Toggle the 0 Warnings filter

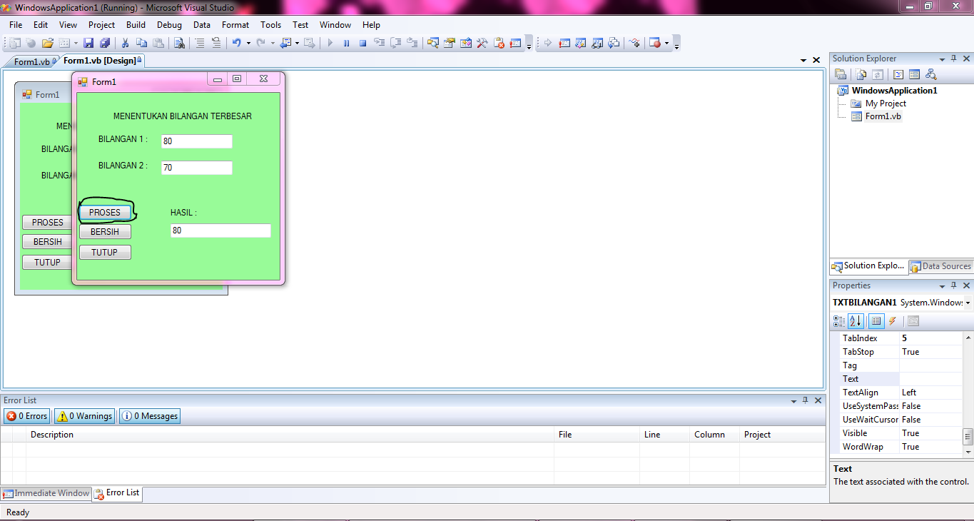click(83, 415)
